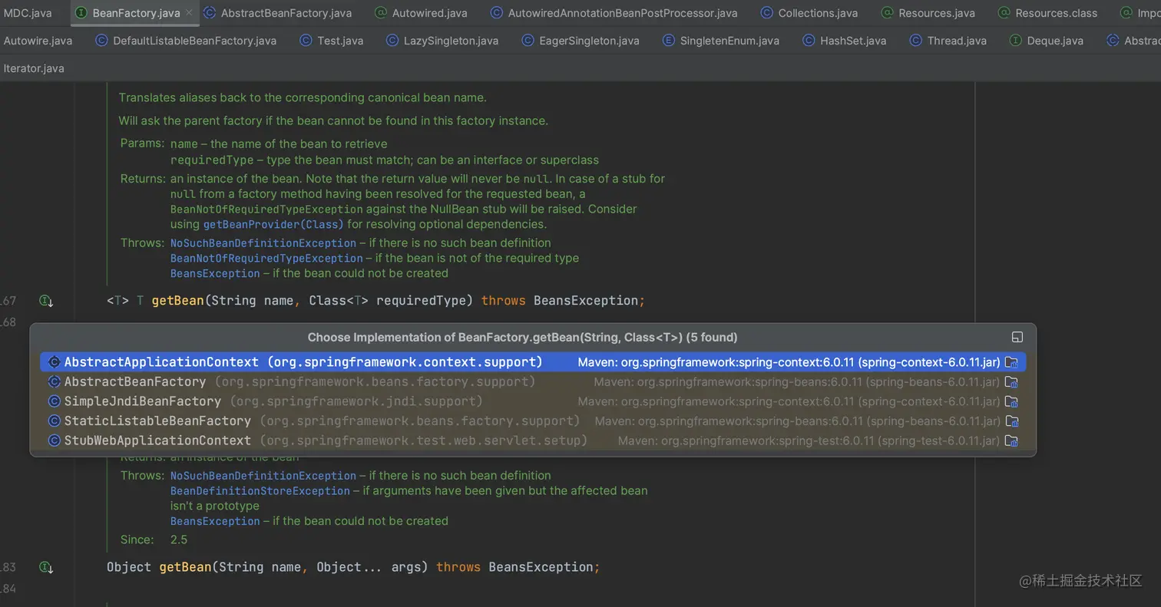Open the Deque.java tab

tap(1047, 41)
